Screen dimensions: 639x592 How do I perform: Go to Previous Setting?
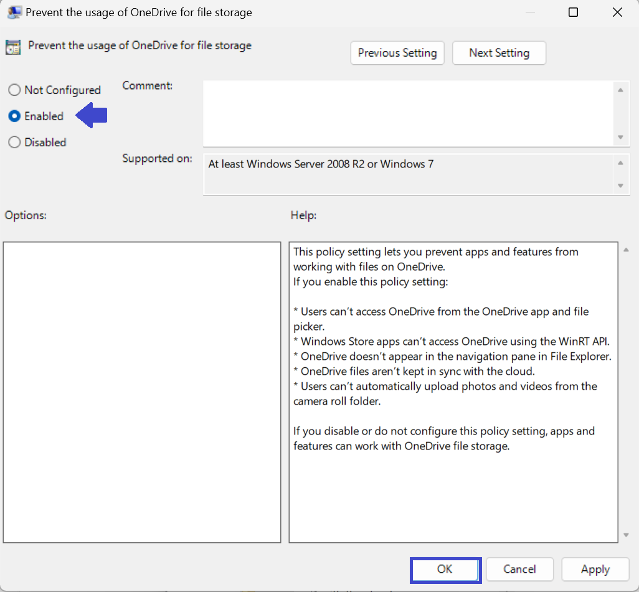coord(397,53)
